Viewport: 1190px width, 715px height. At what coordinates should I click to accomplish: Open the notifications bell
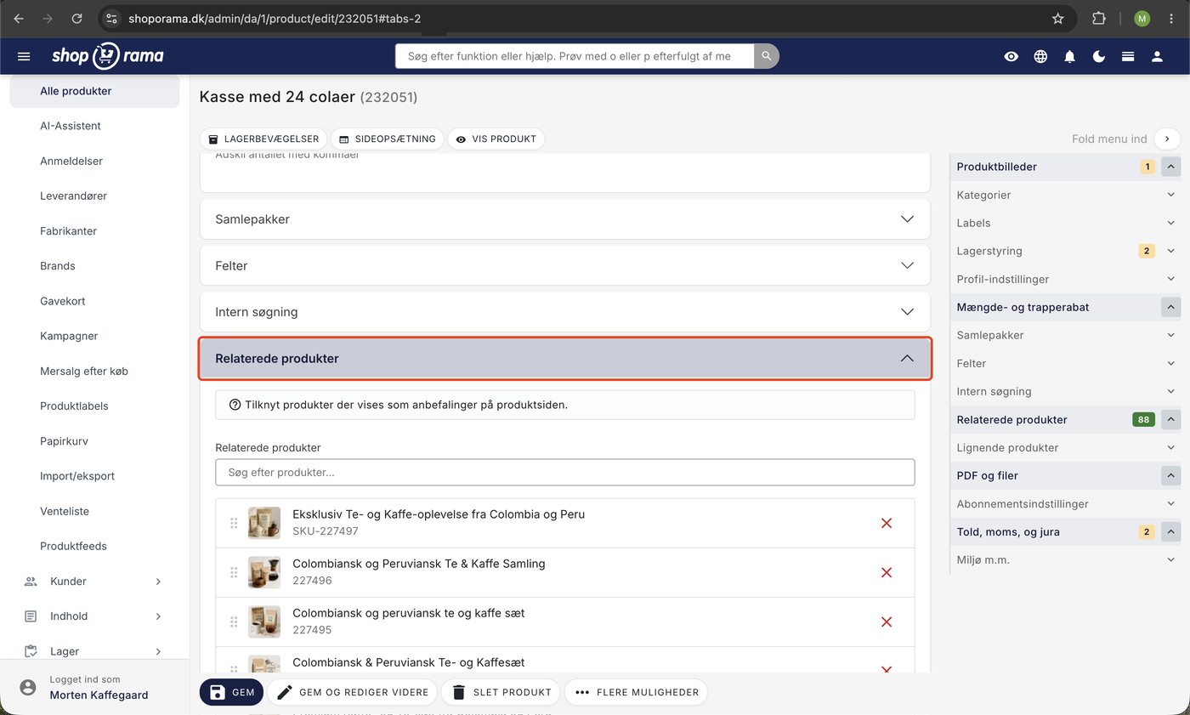point(1069,56)
